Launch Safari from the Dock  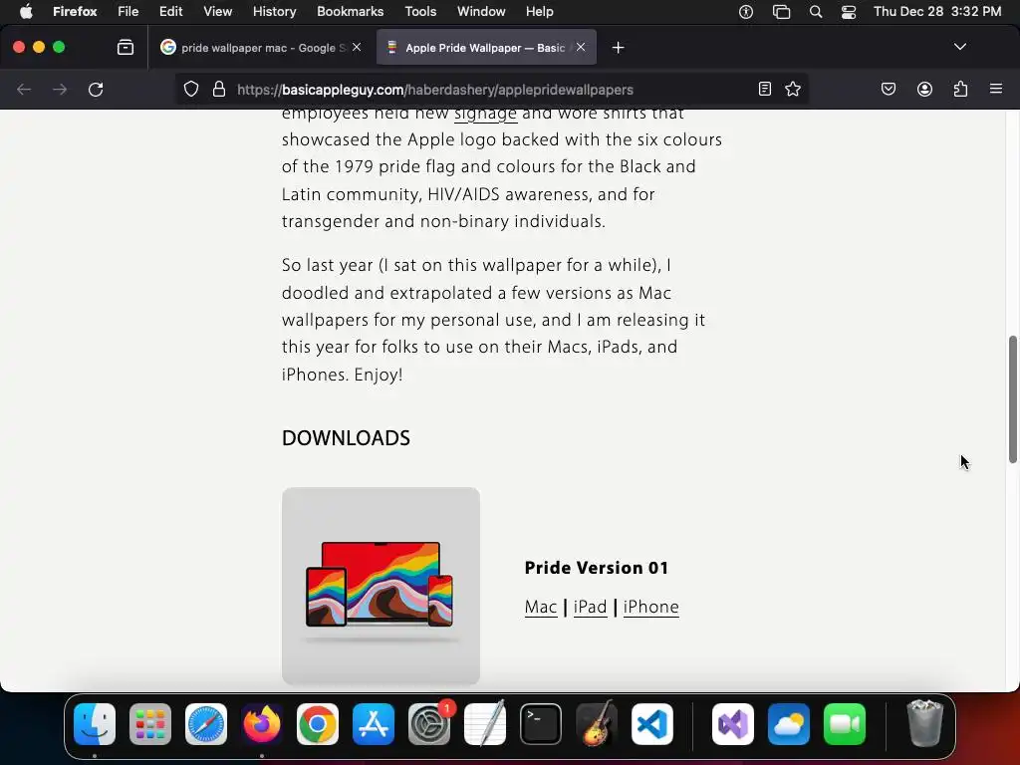[206, 724]
